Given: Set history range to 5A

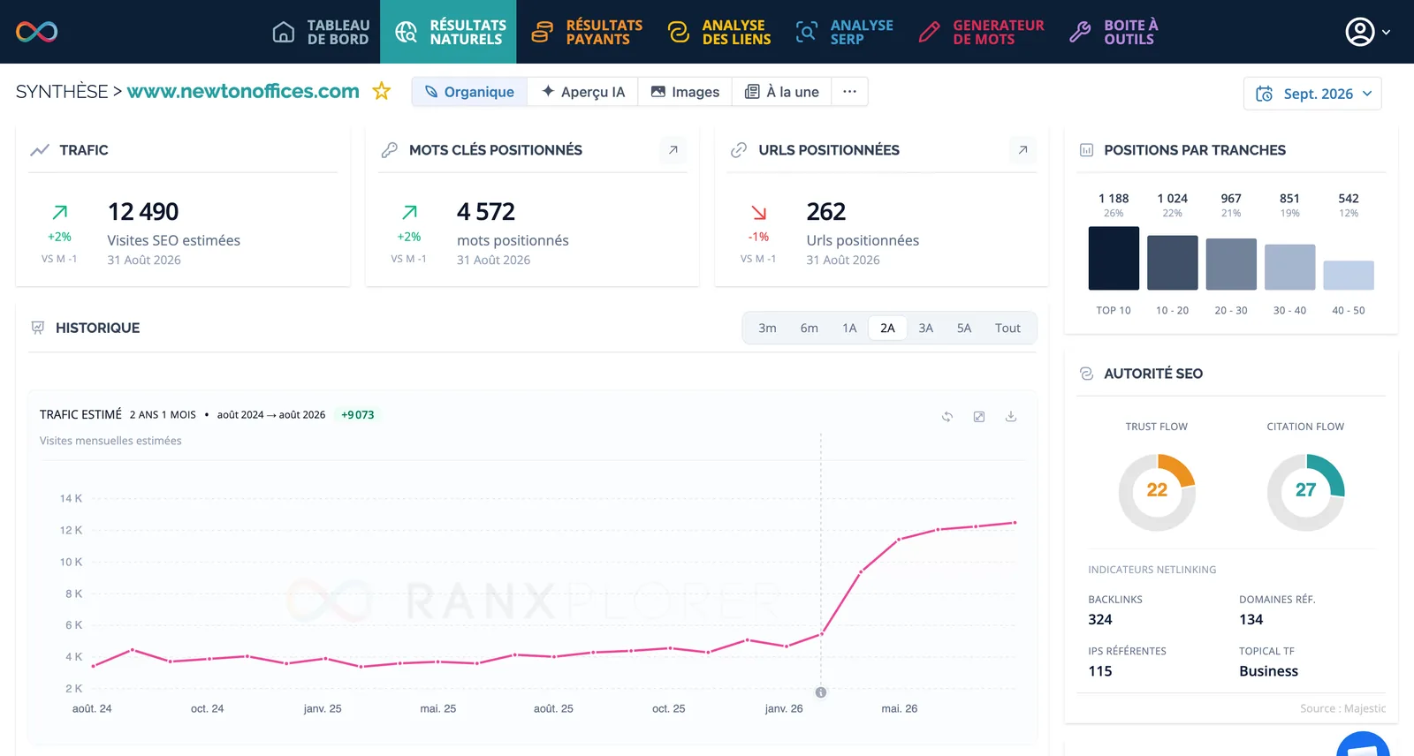Looking at the screenshot, I should [x=964, y=328].
